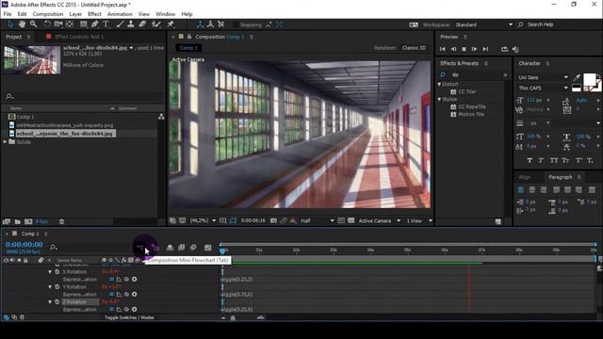603x339 pixels.
Task: Toggle transparency grid in composition viewer
Action: (351, 220)
